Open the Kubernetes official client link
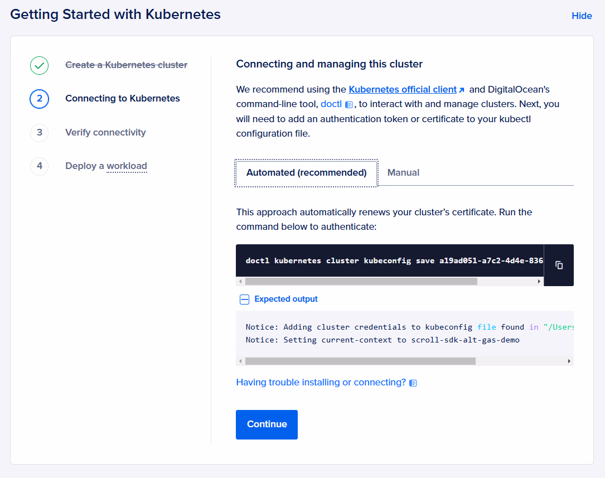The image size is (605, 478). 402,89
